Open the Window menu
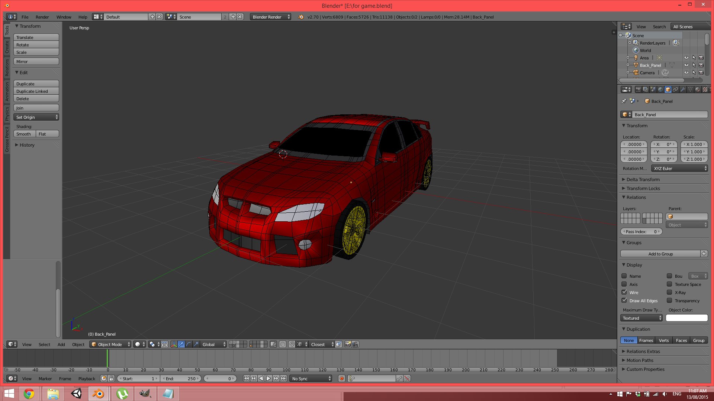Image resolution: width=714 pixels, height=401 pixels. pyautogui.click(x=64, y=17)
